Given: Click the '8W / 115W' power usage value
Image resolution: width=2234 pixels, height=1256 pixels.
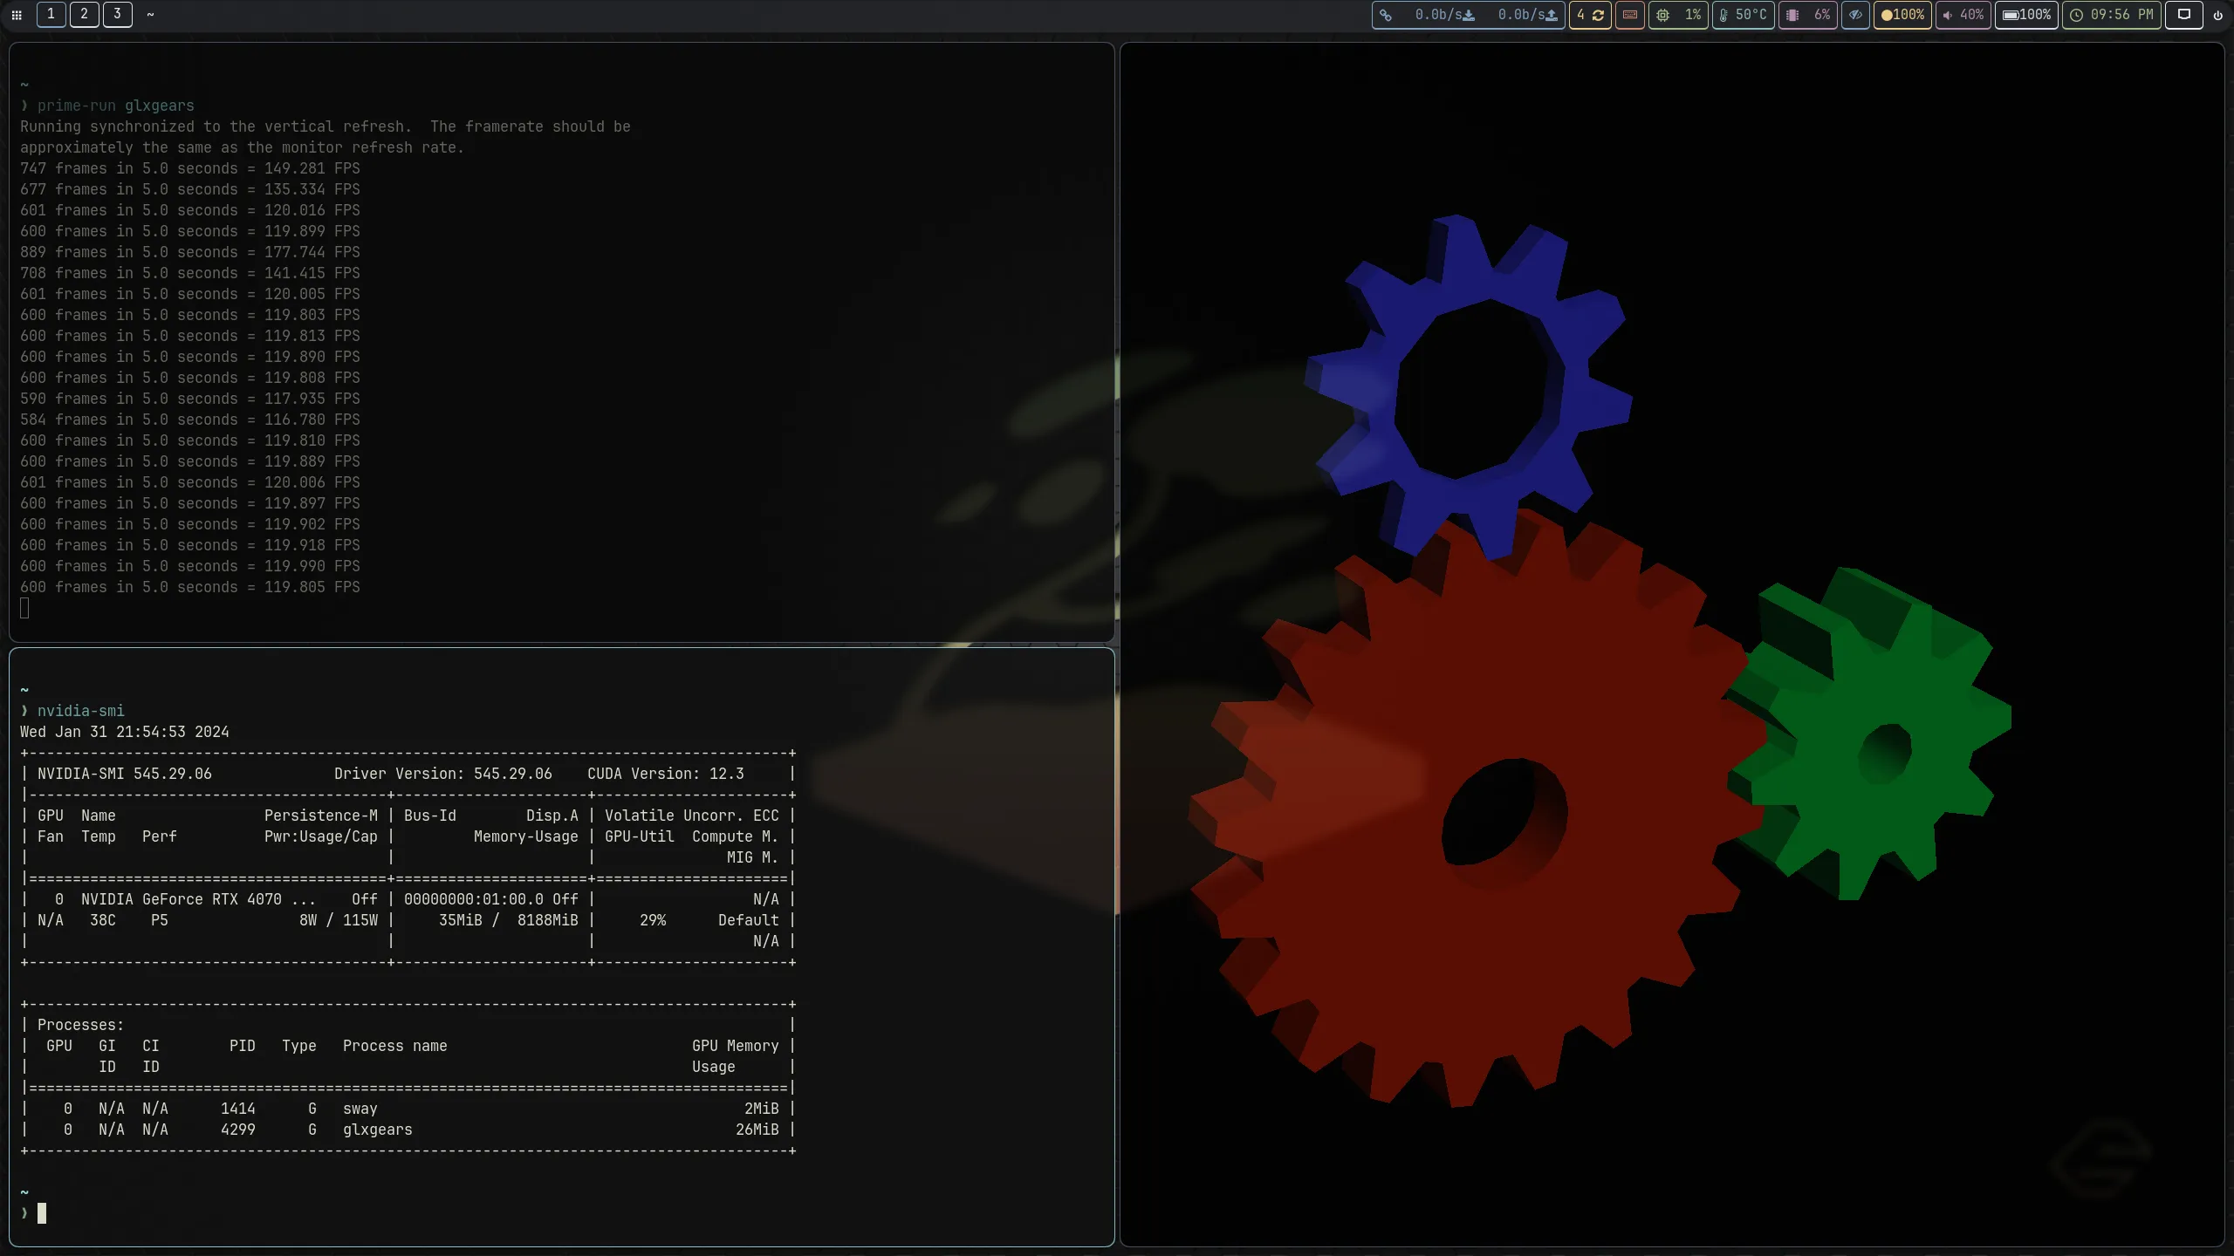Looking at the screenshot, I should [x=339, y=920].
